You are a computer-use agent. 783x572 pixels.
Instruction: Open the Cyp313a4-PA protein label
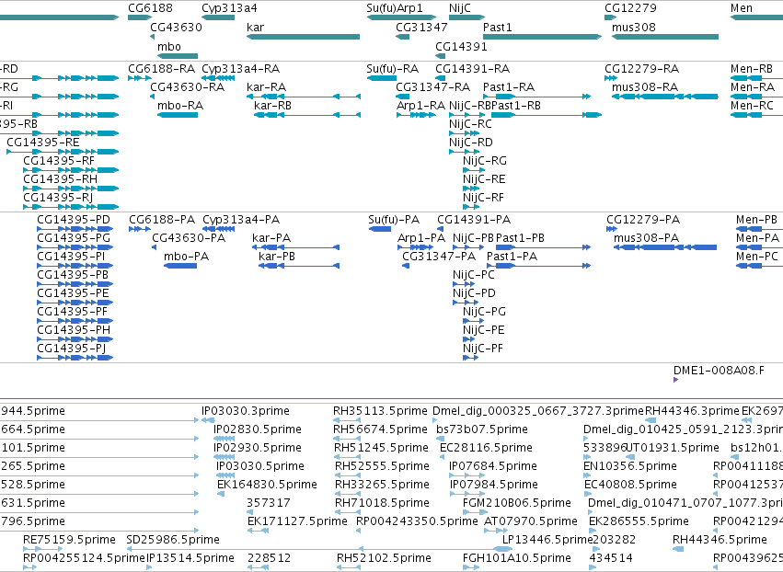click(x=241, y=220)
